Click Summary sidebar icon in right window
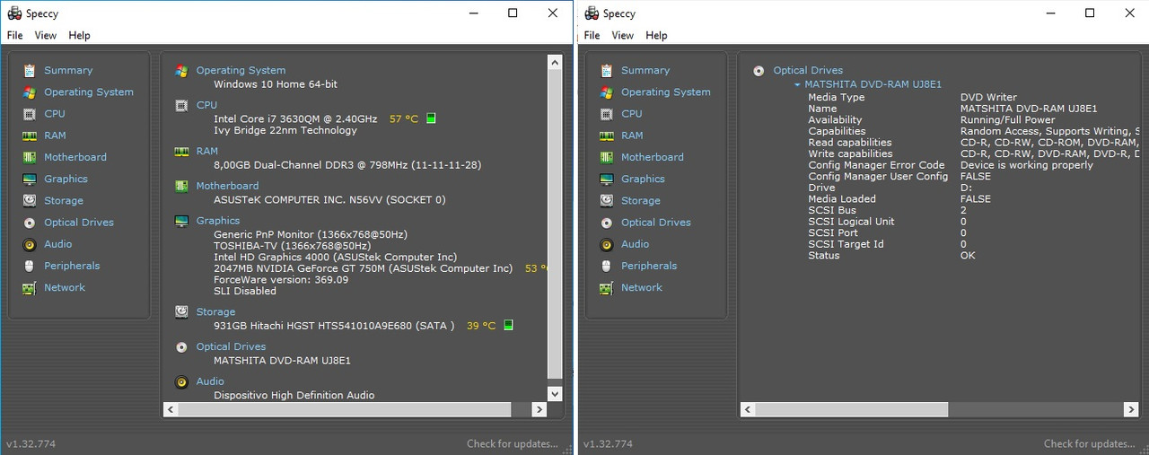The width and height of the screenshot is (1149, 455). tap(607, 70)
